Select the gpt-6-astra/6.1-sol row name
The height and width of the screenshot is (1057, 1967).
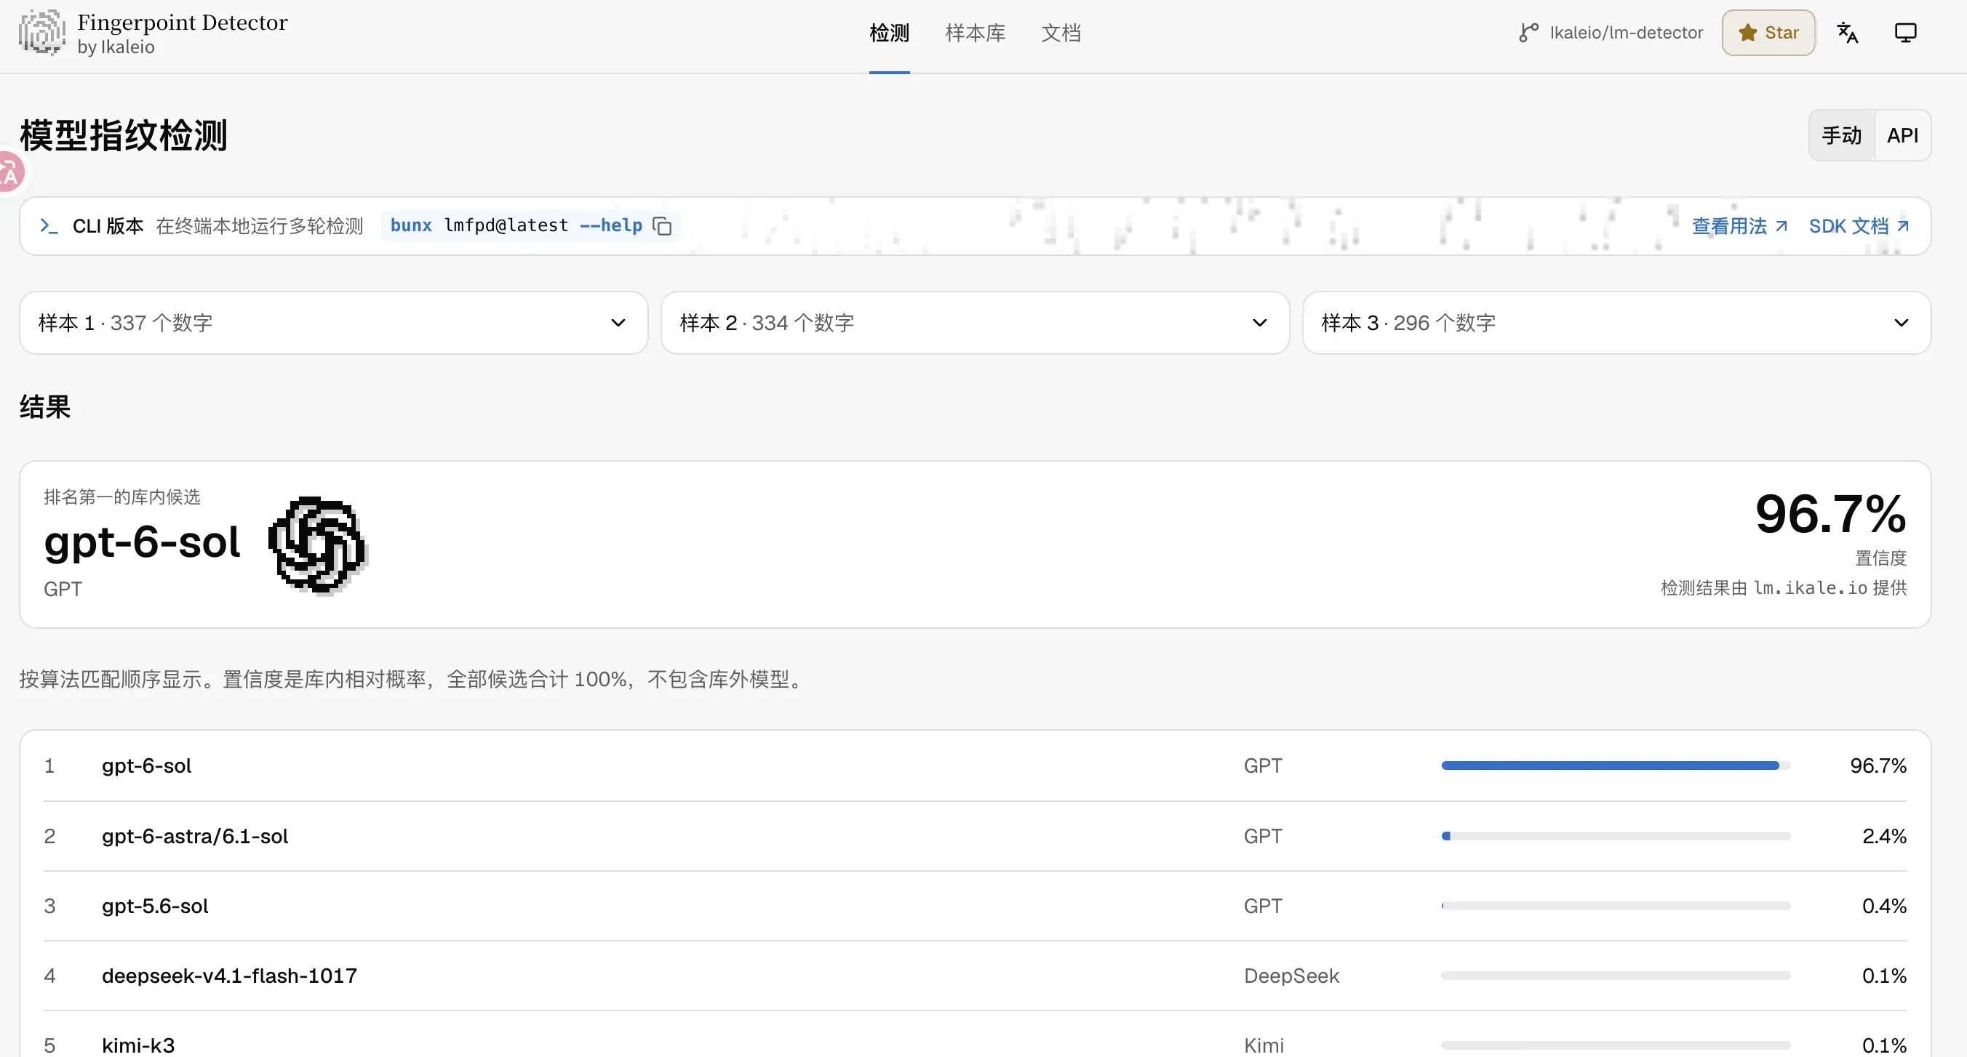click(195, 836)
